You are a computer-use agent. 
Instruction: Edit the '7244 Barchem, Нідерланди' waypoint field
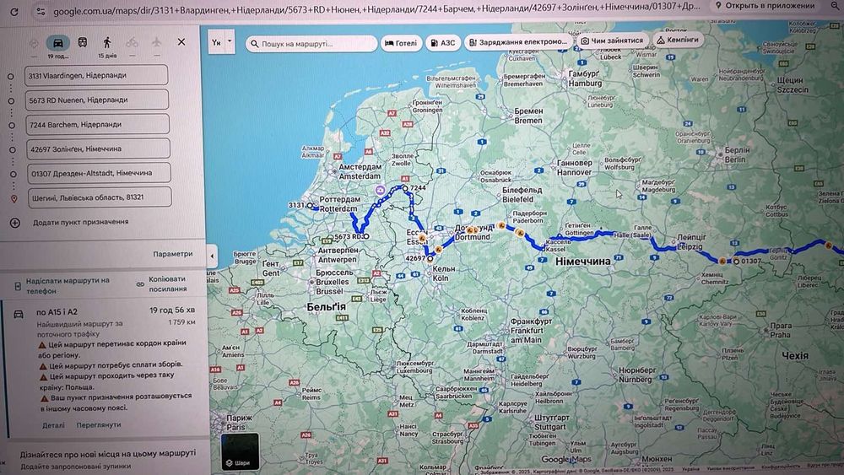97,124
